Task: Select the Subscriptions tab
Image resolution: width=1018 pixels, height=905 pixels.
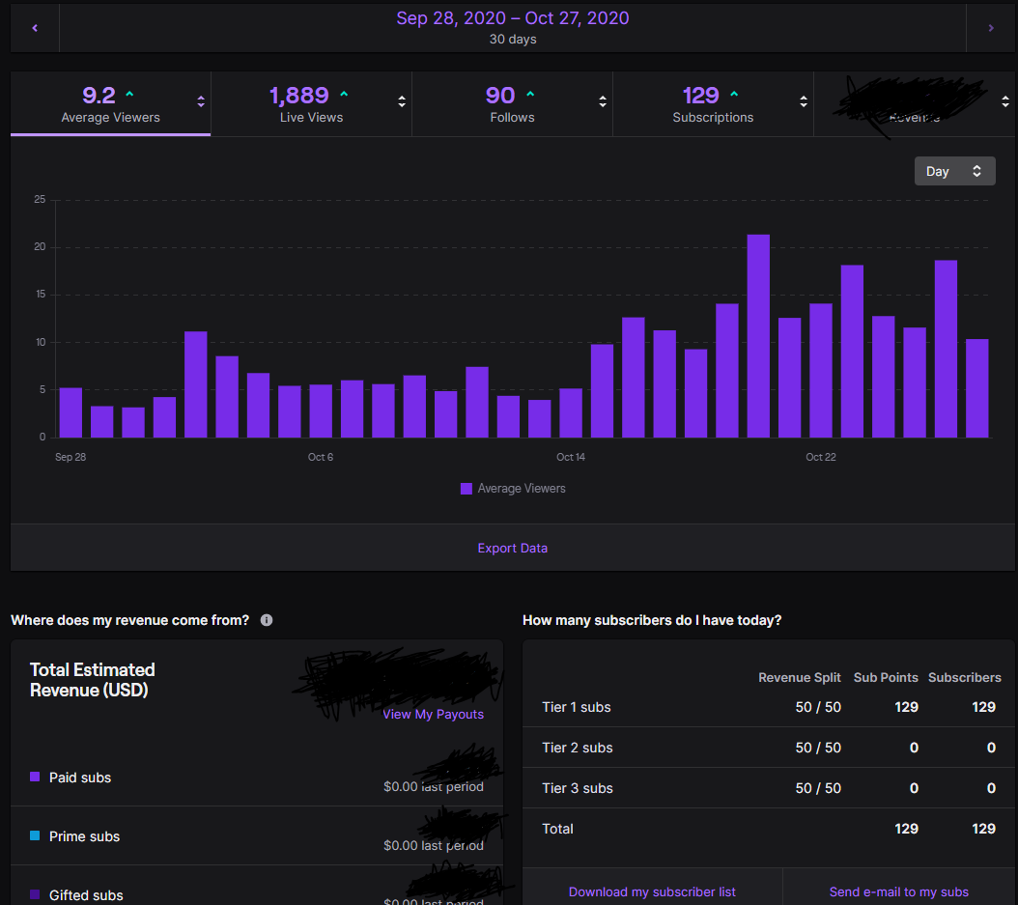Action: (x=713, y=104)
